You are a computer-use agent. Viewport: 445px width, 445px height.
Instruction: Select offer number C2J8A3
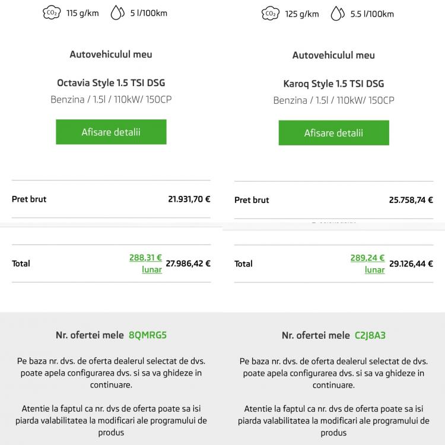click(x=370, y=335)
